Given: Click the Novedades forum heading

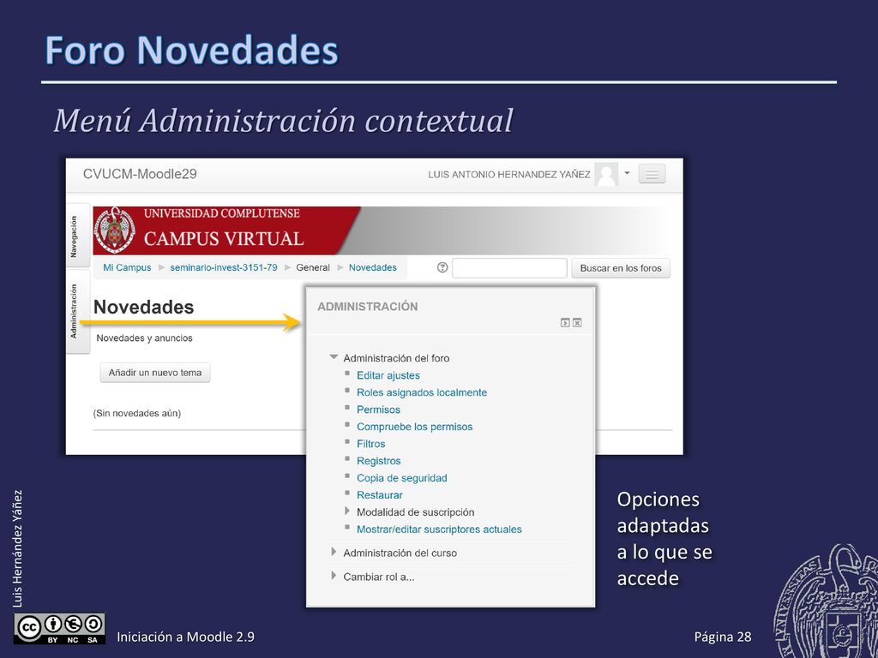Looking at the screenshot, I should coord(143,307).
